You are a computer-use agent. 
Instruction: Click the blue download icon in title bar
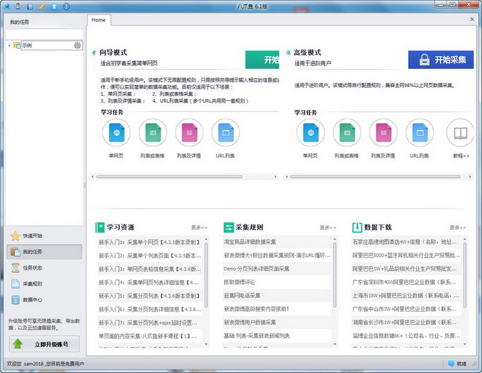pyautogui.click(x=54, y=6)
